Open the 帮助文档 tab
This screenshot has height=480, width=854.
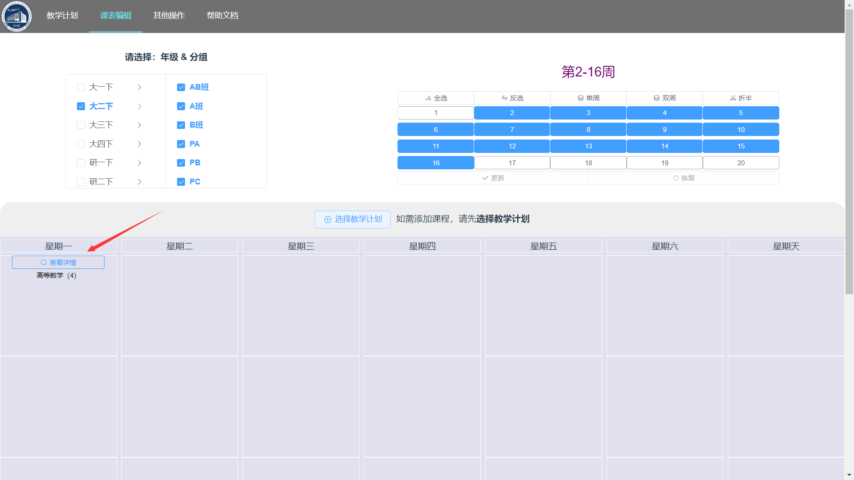(x=222, y=16)
